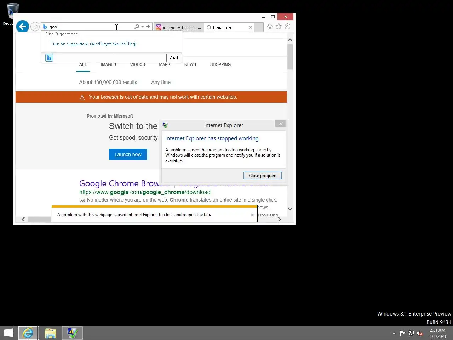Click the vertical scrollbar down arrow
The width and height of the screenshot is (453, 340).
click(x=290, y=209)
